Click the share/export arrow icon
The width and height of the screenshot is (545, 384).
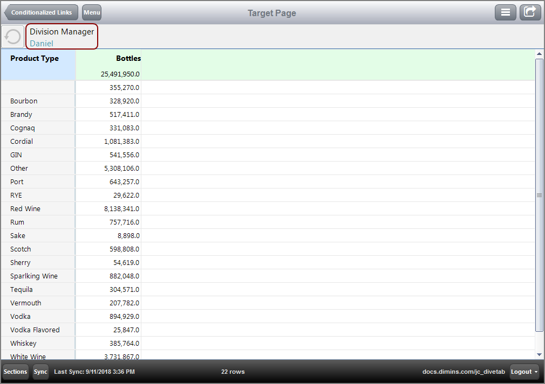tap(530, 12)
